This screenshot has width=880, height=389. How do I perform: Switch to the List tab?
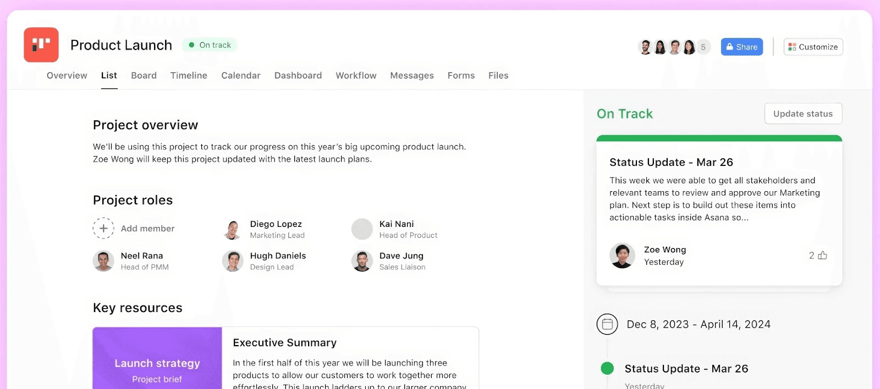(x=109, y=75)
